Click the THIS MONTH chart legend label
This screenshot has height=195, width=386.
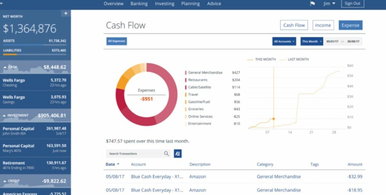265,59
